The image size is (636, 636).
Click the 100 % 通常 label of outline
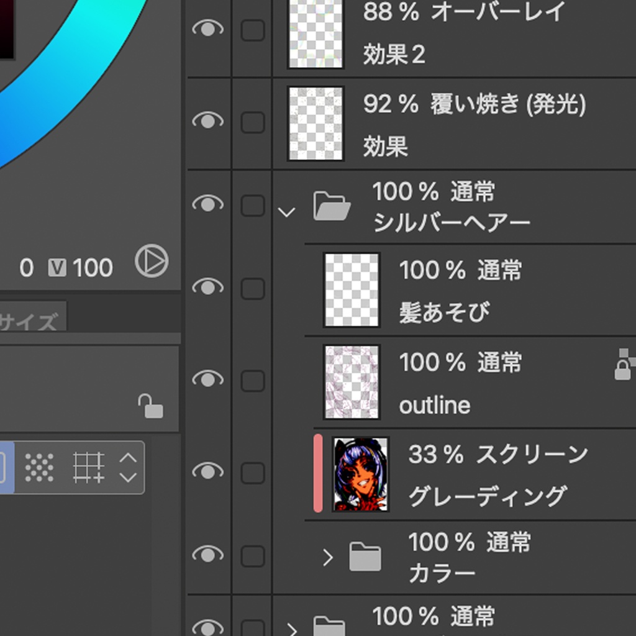click(x=460, y=362)
